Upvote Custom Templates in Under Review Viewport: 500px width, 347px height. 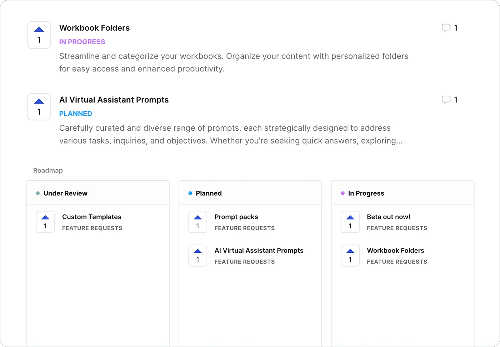coord(45,222)
